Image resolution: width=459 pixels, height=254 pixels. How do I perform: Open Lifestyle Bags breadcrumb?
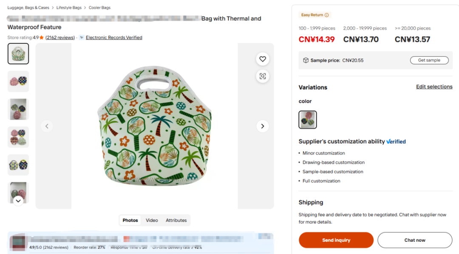[69, 8]
